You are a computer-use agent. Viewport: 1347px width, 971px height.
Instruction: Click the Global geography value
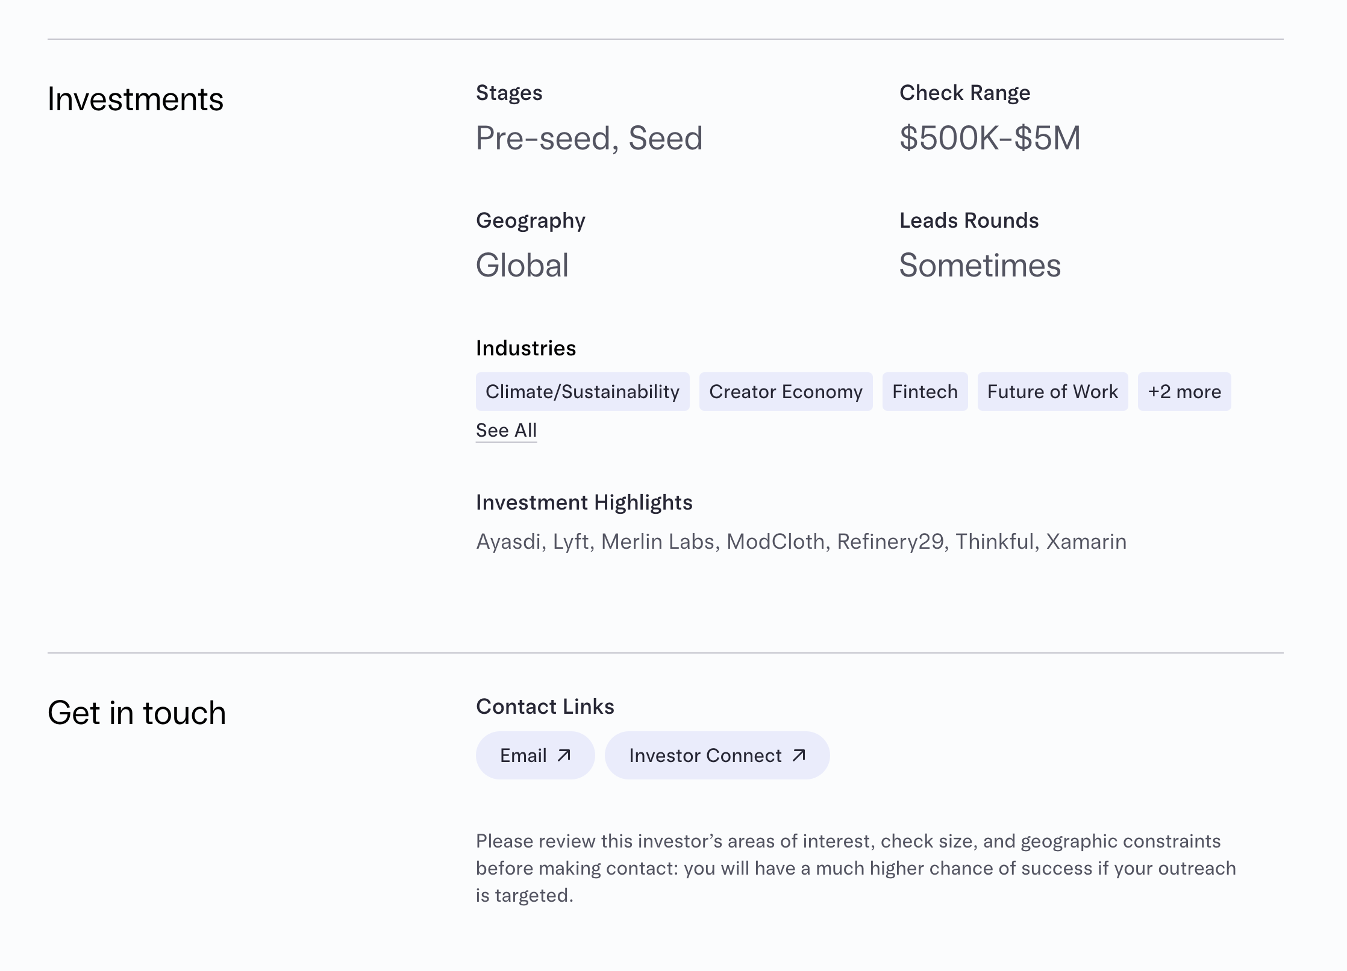[522, 265]
